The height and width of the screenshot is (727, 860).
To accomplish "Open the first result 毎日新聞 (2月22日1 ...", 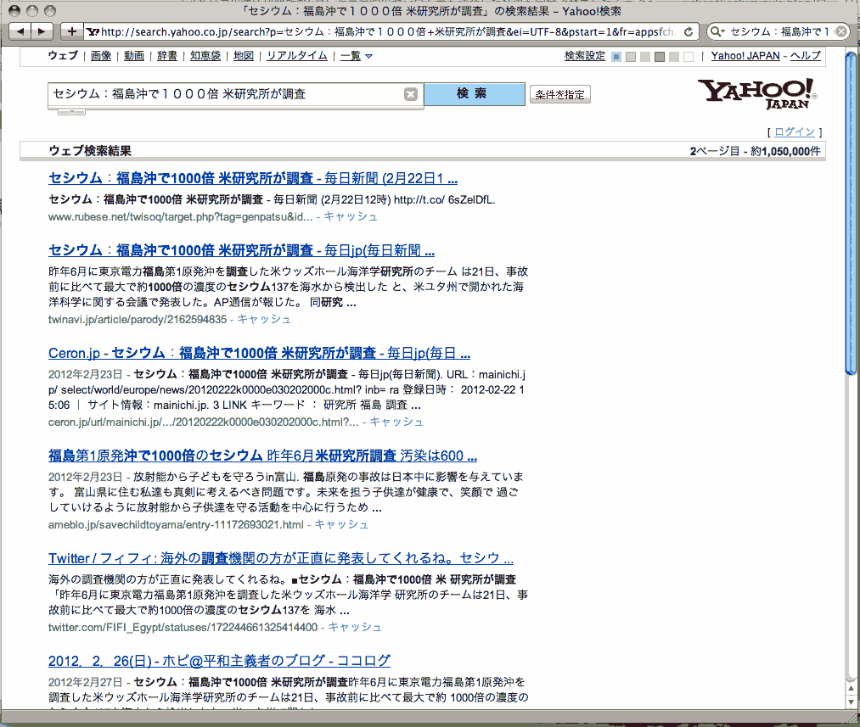I will 253,179.
